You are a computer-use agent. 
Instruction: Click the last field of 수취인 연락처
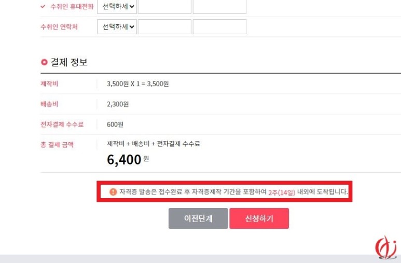click(219, 26)
